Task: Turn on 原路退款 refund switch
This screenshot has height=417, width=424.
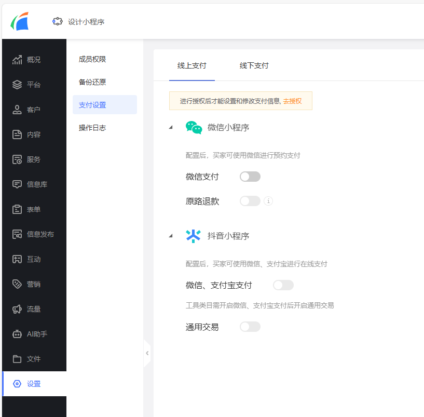Action: [250, 201]
